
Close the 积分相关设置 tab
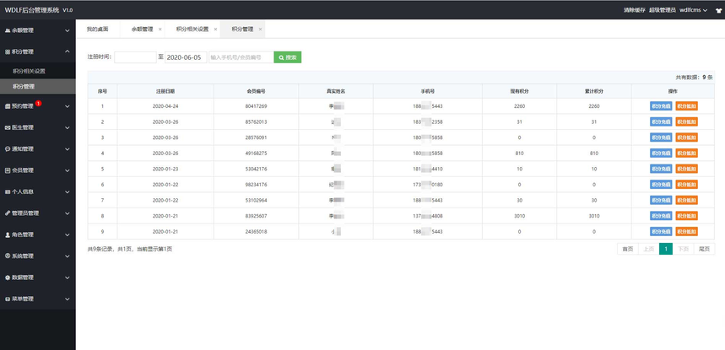216,29
